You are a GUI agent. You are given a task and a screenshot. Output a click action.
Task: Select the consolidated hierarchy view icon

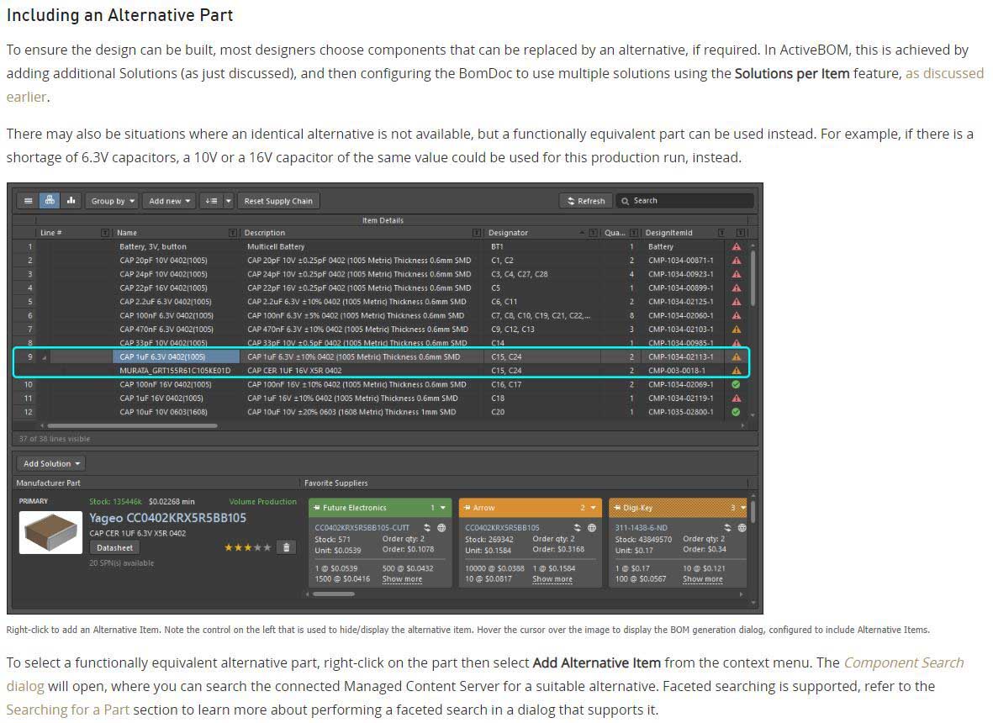(50, 201)
